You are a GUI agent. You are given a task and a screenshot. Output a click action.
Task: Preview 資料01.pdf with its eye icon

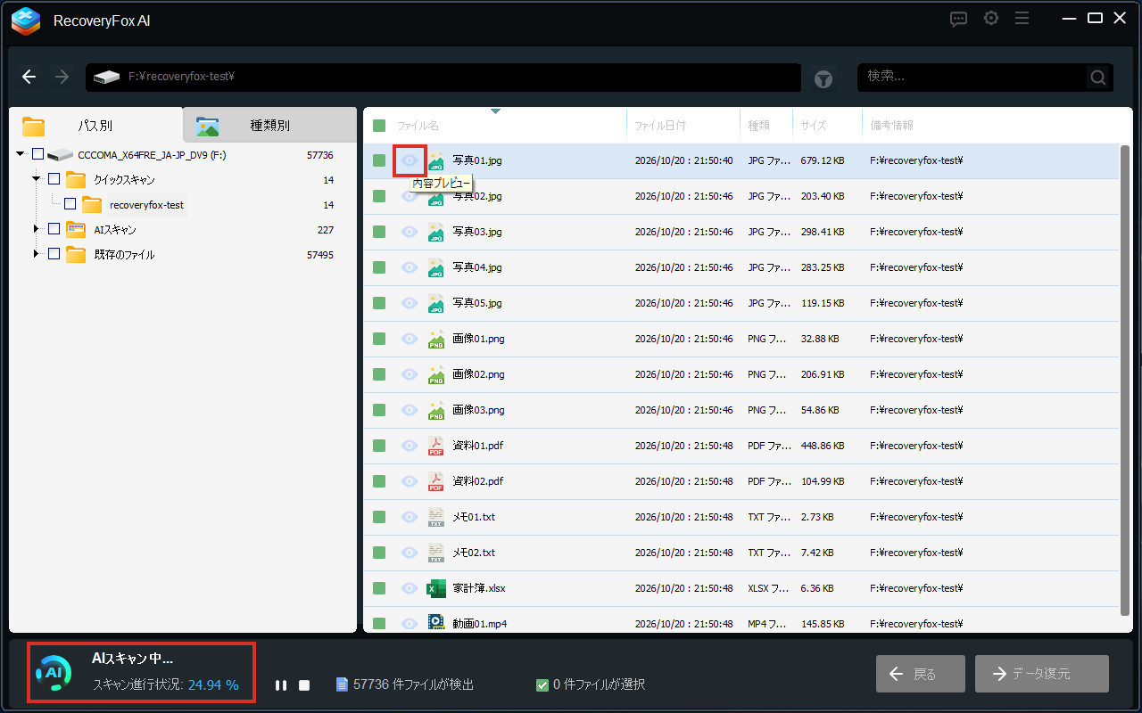point(410,446)
